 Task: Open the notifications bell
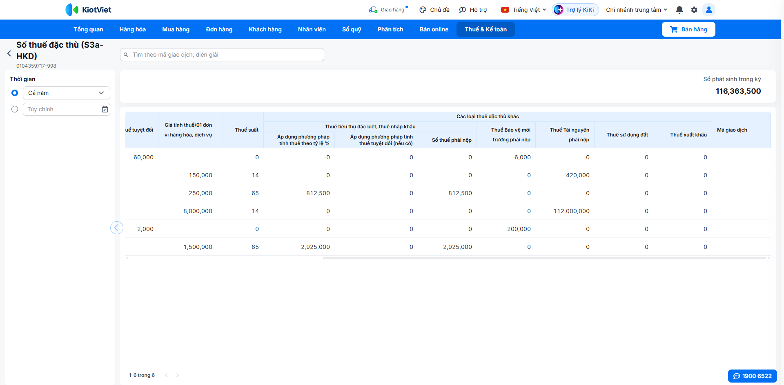tap(679, 10)
